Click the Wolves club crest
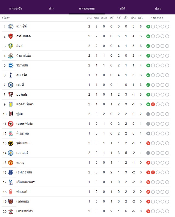This screenshot has height=217, width=175. tap(11, 143)
